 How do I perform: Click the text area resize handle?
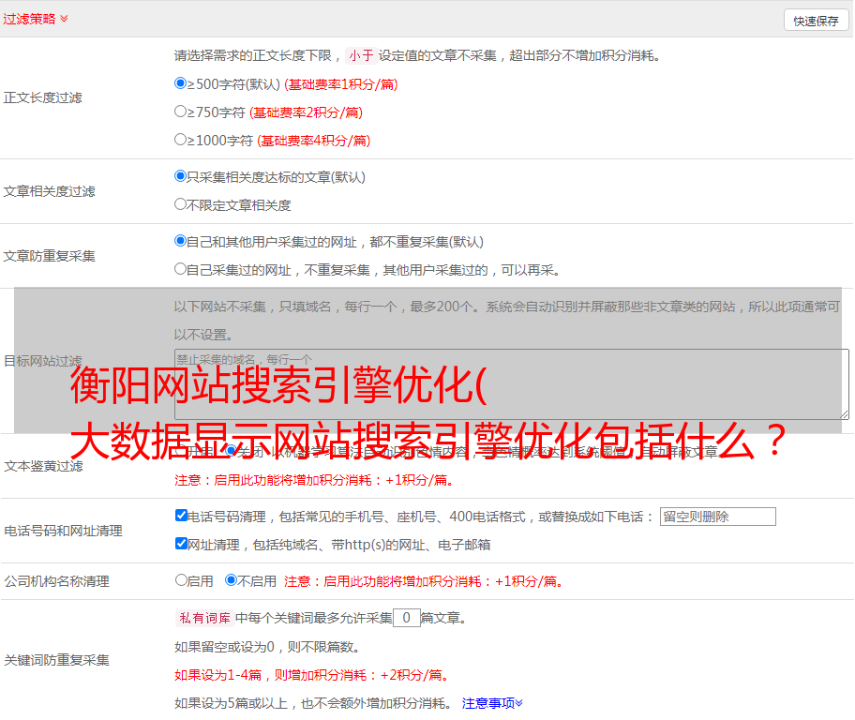(x=843, y=413)
